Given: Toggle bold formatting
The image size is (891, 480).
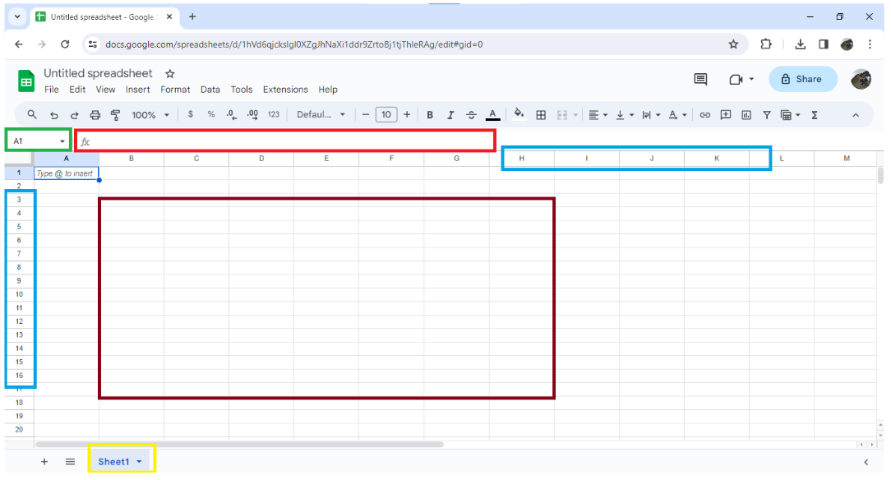Looking at the screenshot, I should point(430,114).
